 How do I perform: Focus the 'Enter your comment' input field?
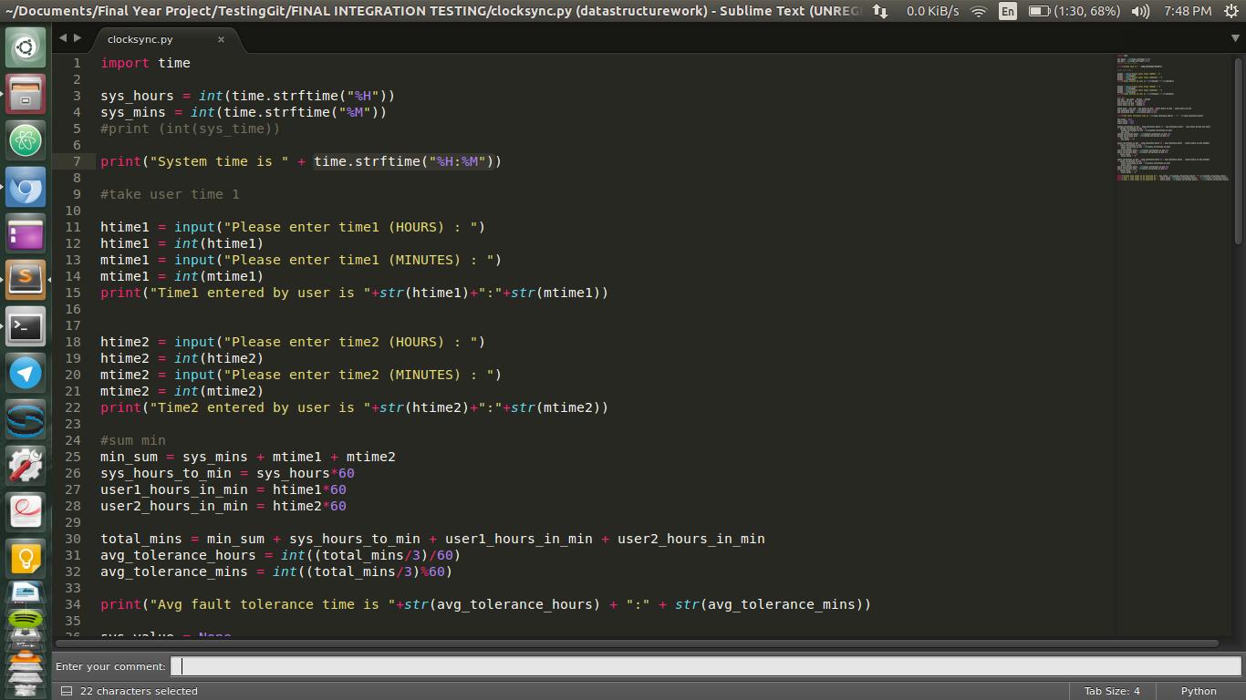point(705,666)
